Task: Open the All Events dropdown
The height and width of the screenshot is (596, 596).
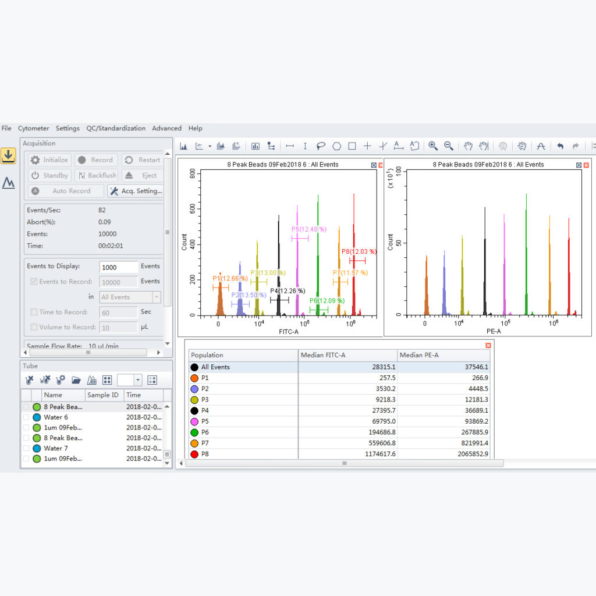Action: click(156, 297)
